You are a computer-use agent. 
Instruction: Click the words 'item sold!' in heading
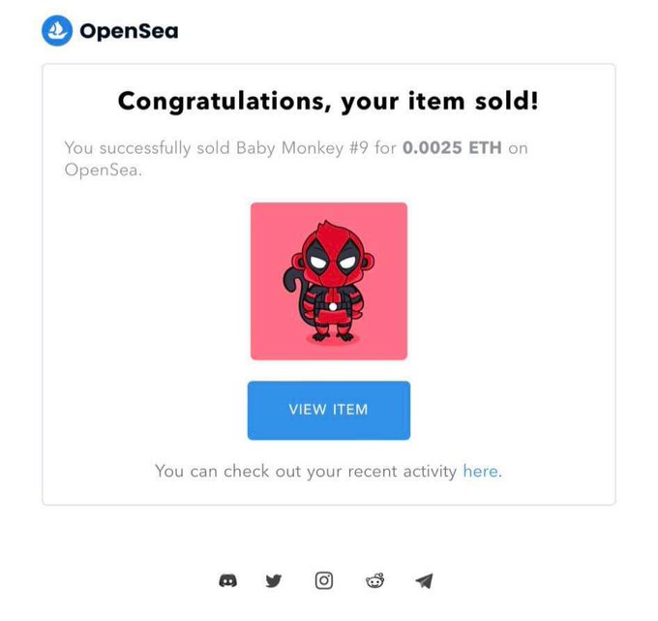[473, 101]
